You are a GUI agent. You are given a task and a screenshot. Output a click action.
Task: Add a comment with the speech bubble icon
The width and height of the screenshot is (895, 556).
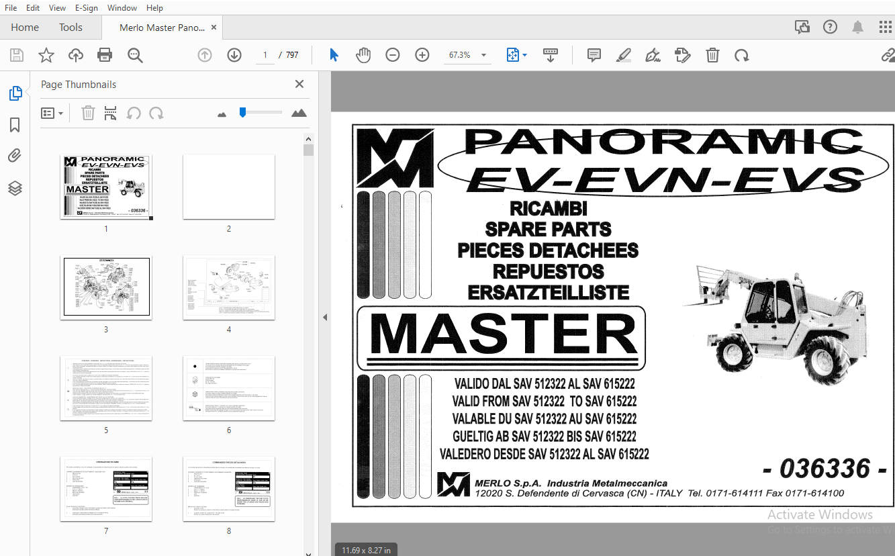[594, 55]
